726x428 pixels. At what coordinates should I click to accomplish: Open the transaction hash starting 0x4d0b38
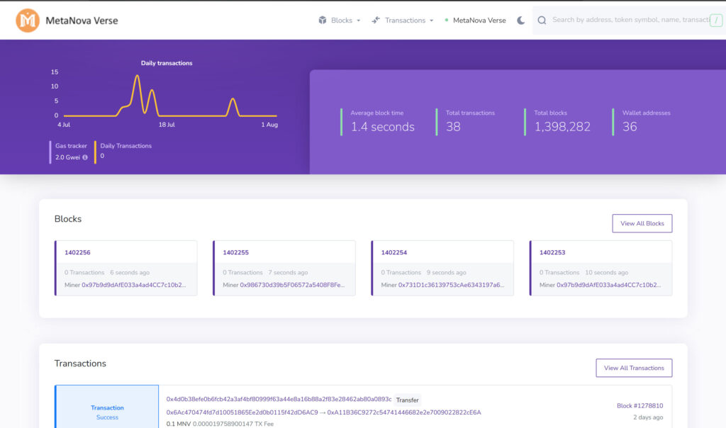[x=279, y=400]
